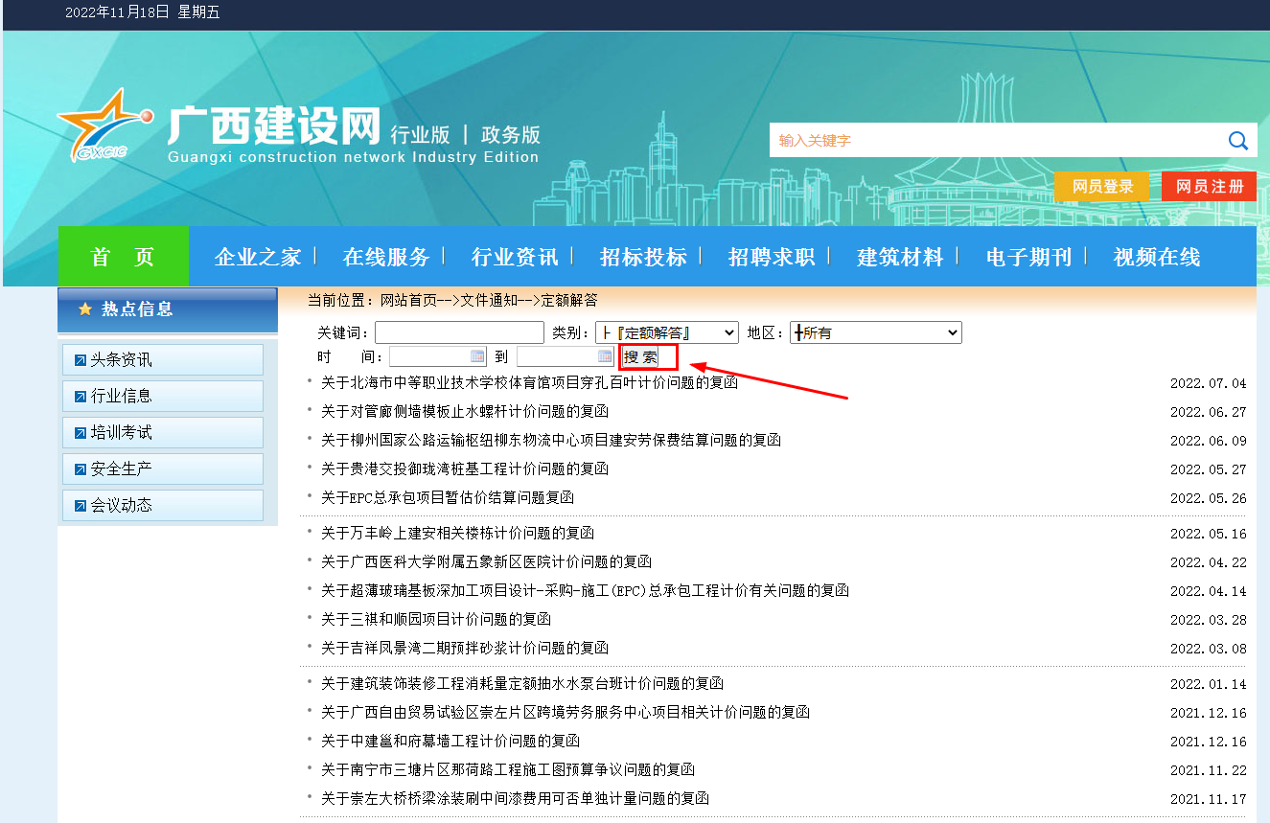Click the arrow icon beside 培训考试
Viewport: 1270px width, 823px height.
(80, 433)
